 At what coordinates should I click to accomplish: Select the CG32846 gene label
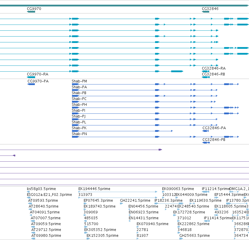pyautogui.click(x=210, y=9)
